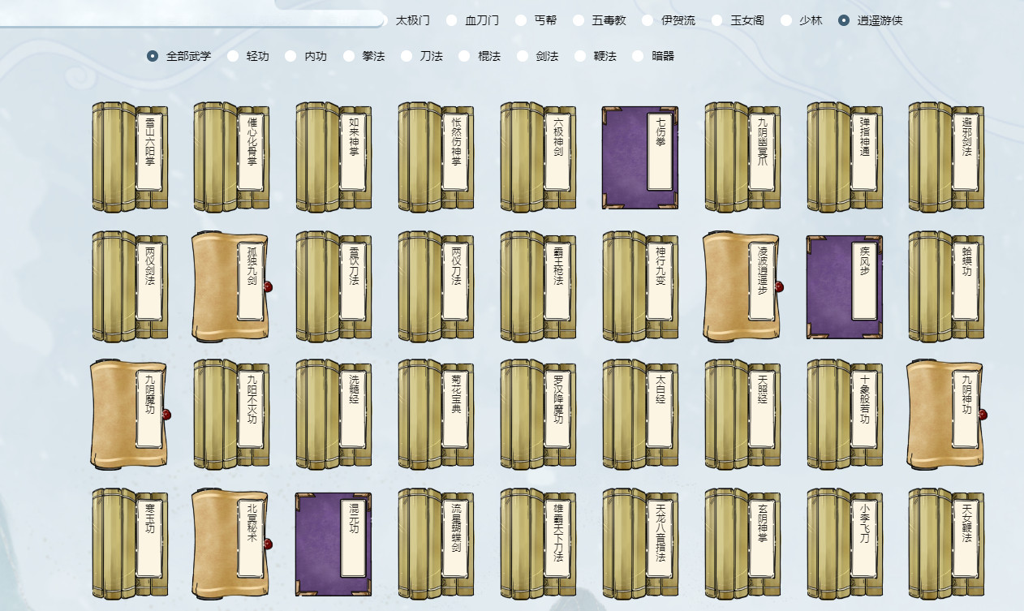
Task: Pick the 玉女阁 sect option
Action: 738,20
